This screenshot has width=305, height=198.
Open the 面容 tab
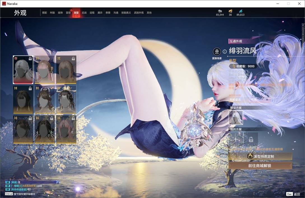[x=68, y=13]
